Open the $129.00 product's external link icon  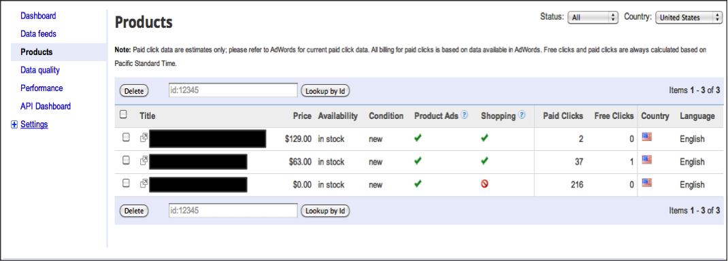coord(144,138)
